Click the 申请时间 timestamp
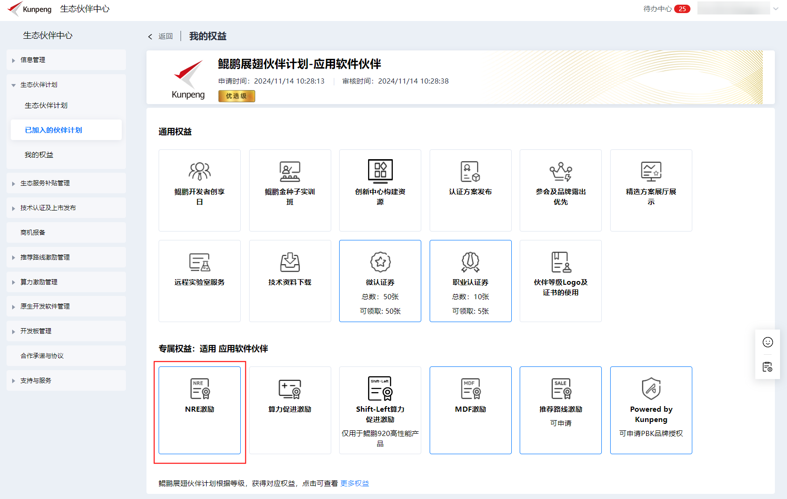This screenshot has width=787, height=499. [272, 81]
